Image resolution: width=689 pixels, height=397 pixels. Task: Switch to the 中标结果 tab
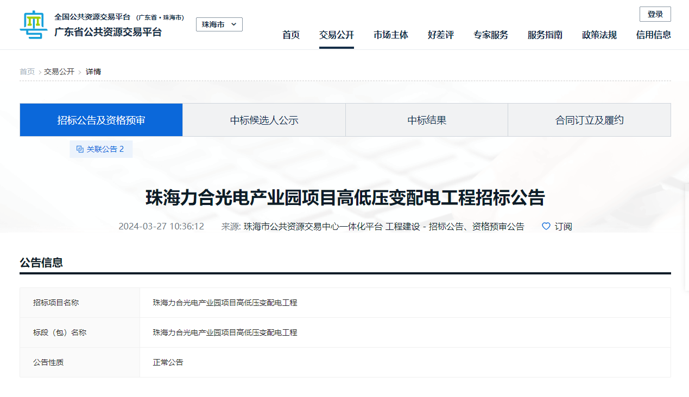tap(426, 120)
